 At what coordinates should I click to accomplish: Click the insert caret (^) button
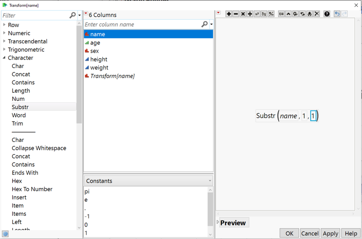tap(288, 14)
